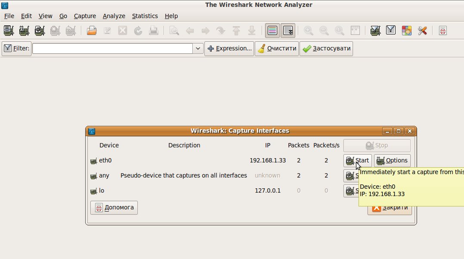
Task: Click the go to last packet icon
Action: (252, 31)
